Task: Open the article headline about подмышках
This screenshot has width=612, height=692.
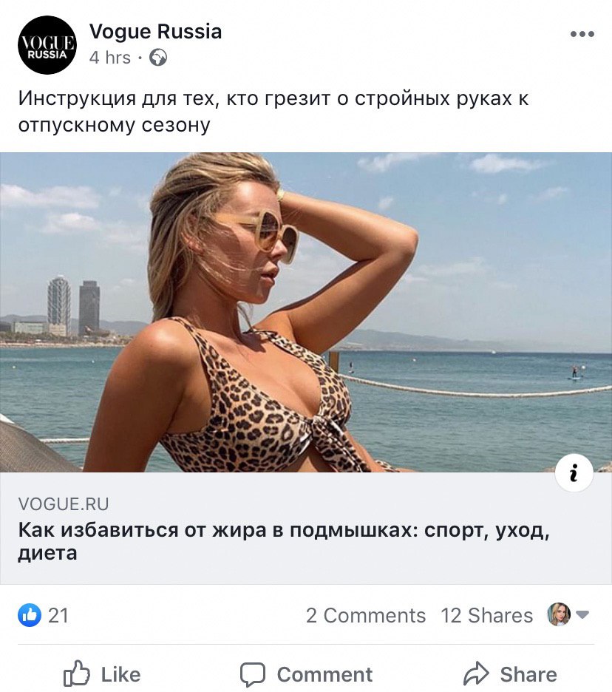Action: pyautogui.click(x=284, y=541)
